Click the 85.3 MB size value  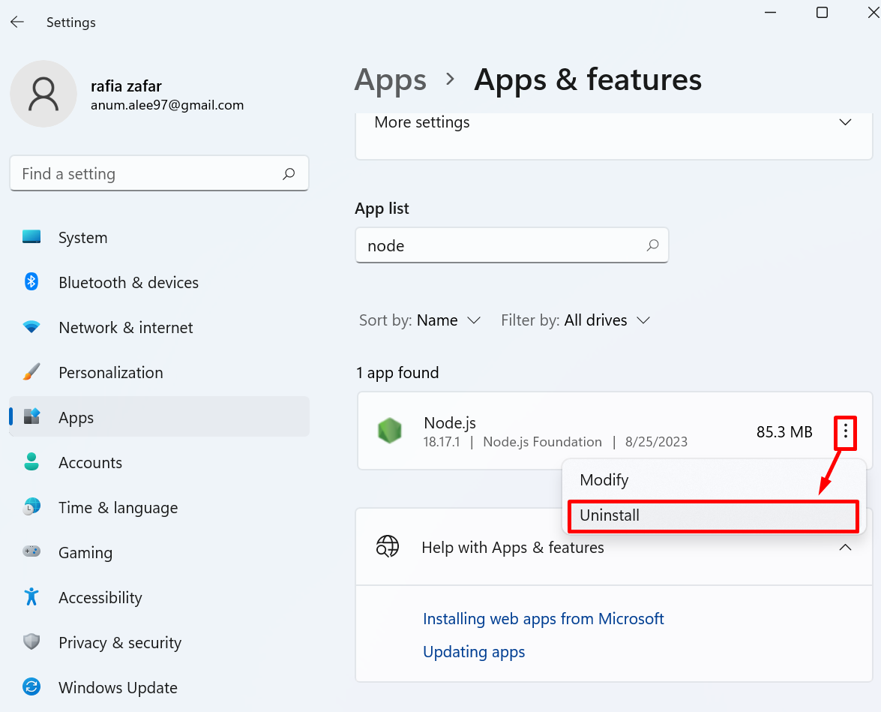click(784, 432)
